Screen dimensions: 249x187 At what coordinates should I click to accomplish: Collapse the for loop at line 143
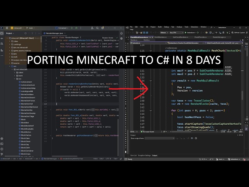[x=151, y=111]
